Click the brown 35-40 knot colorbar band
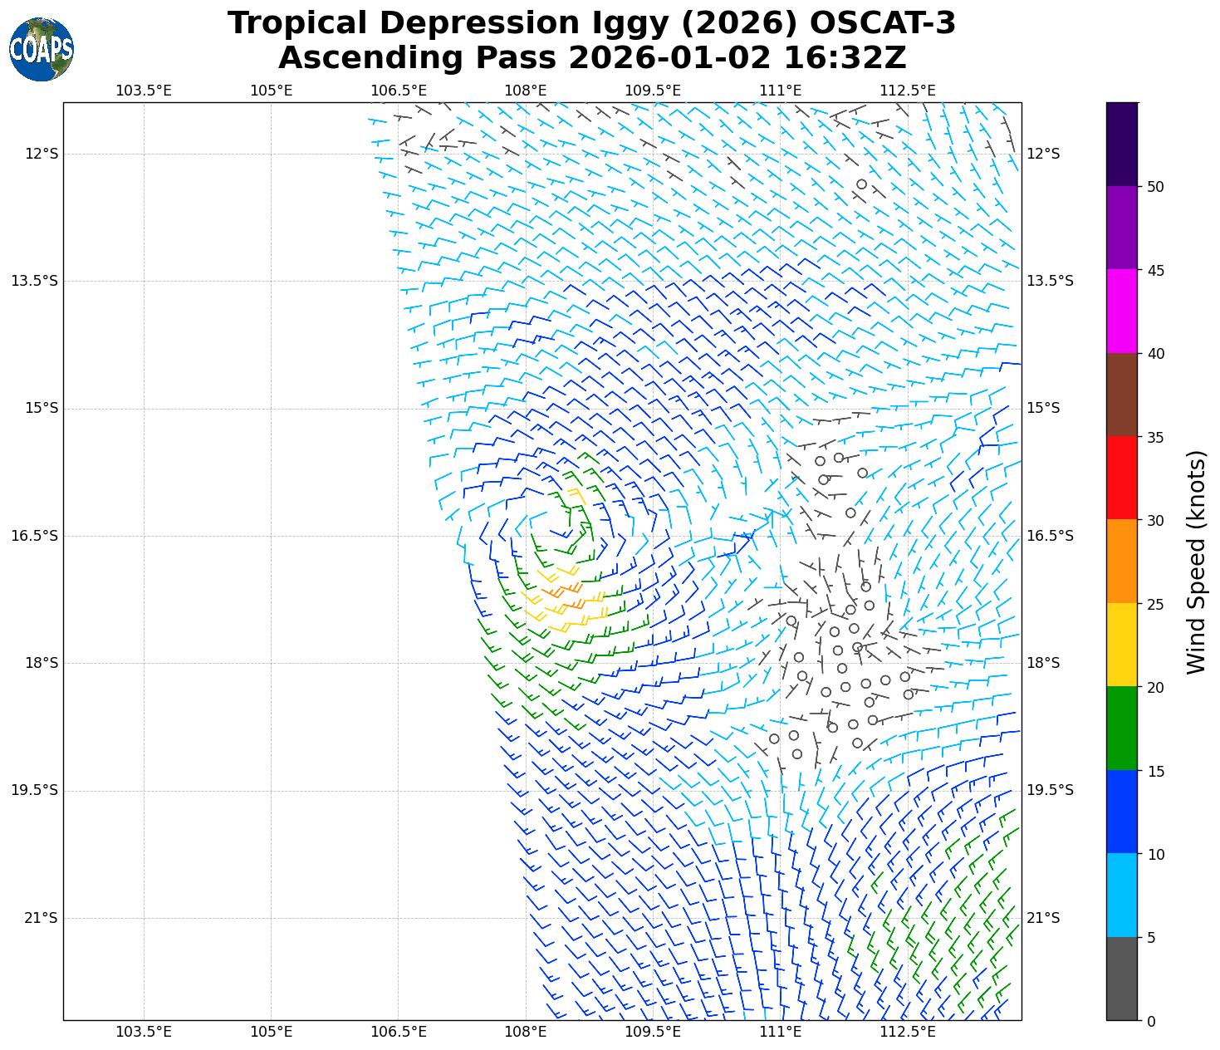The height and width of the screenshot is (1050, 1220). click(x=1121, y=395)
